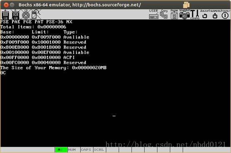Click the '0C' output text
Image resolution: width=231 pixels, height=153 pixels.
tap(3, 73)
